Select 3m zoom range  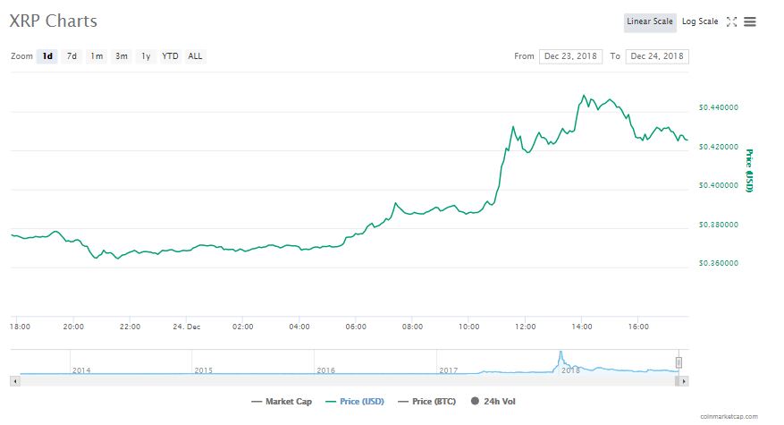(121, 56)
